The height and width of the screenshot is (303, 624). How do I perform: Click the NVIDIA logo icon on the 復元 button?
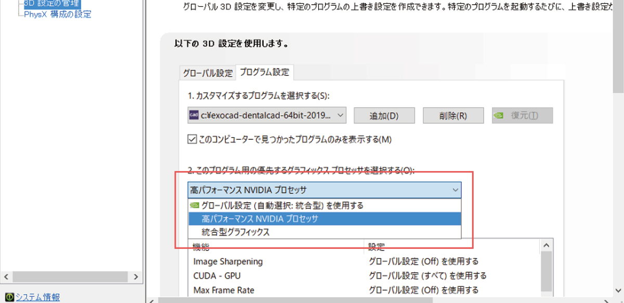point(499,115)
